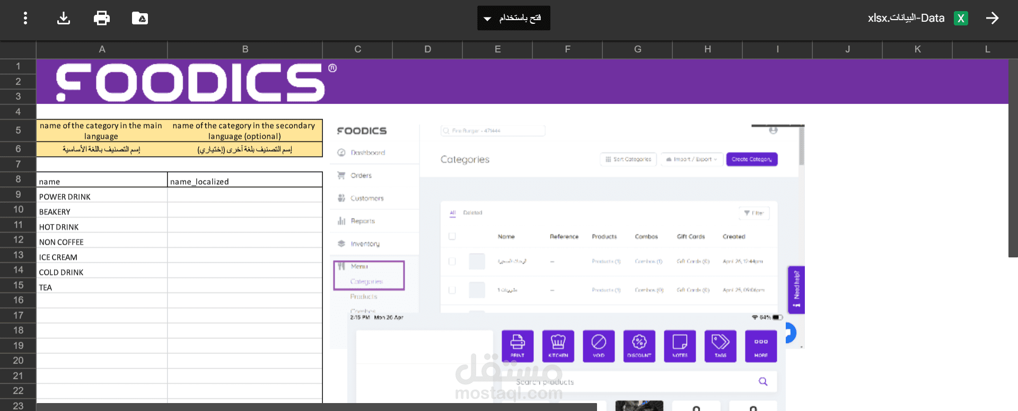1018x411 pixels.
Task: Download the xlsx file
Action: pyautogui.click(x=64, y=18)
